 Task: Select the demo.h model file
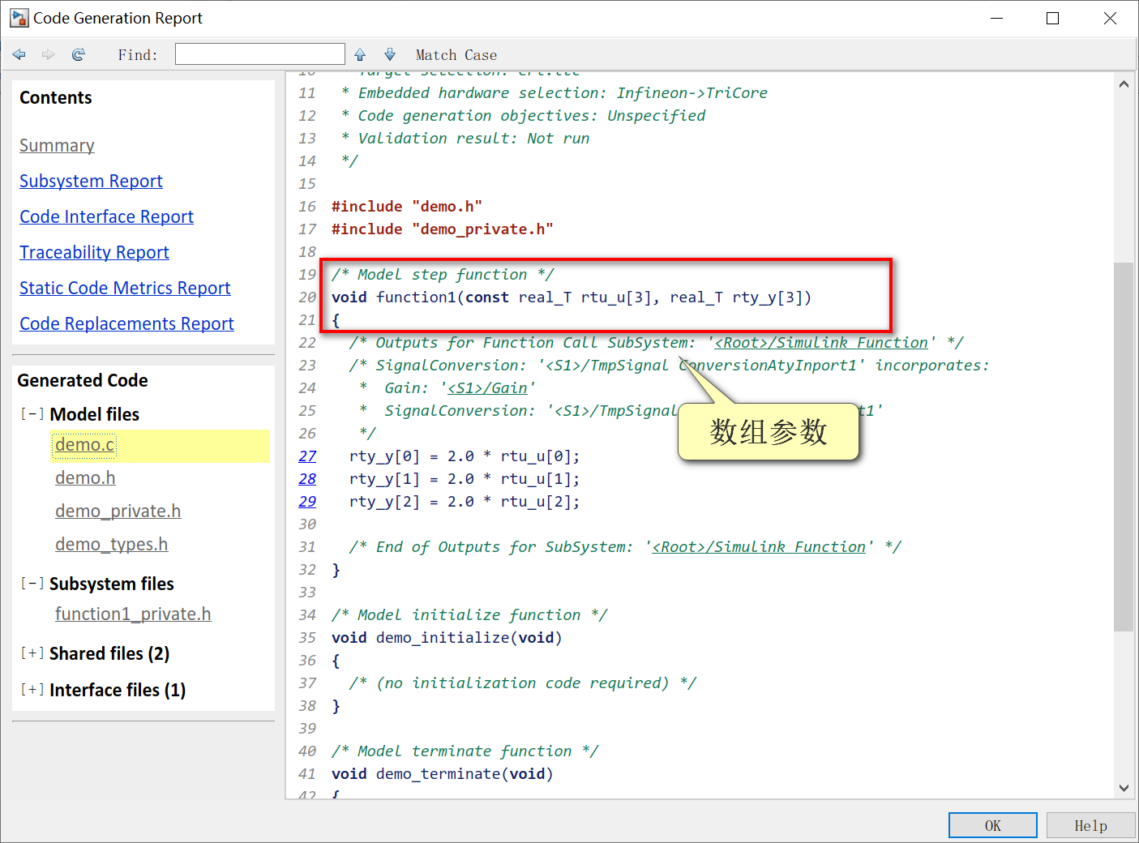coord(85,477)
